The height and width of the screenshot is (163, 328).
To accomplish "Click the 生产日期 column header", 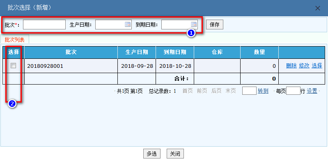I will pos(137,52).
